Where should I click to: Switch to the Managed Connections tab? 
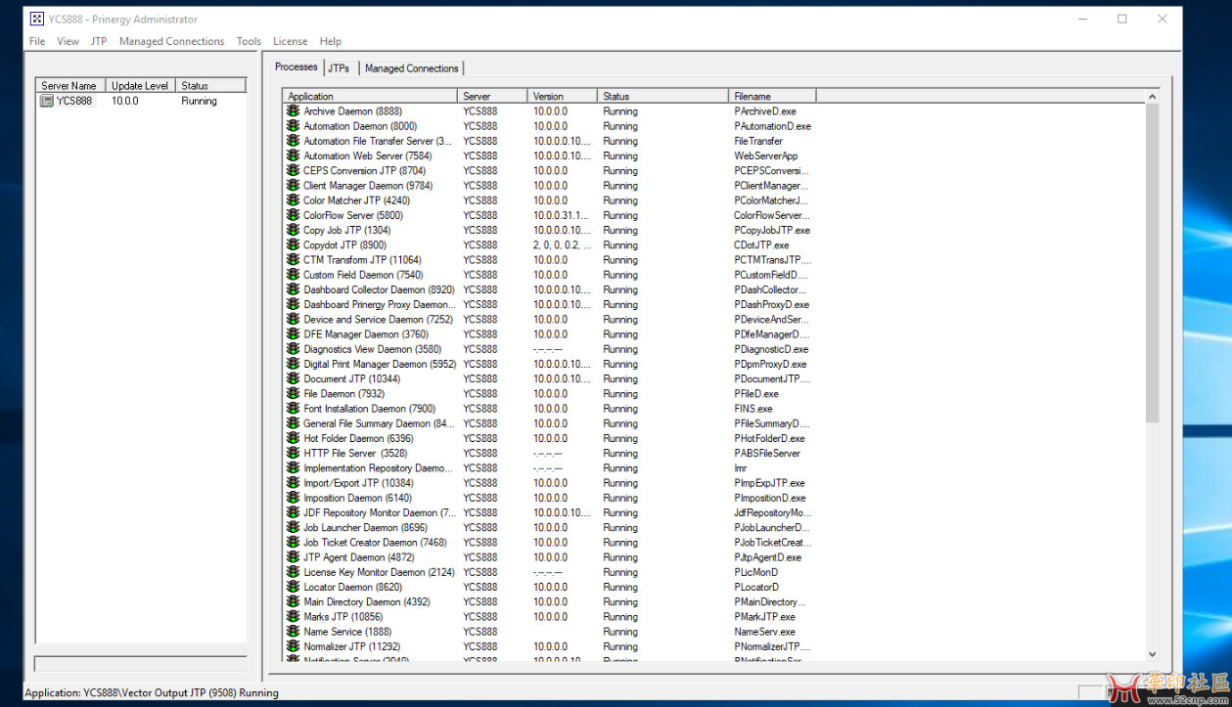point(411,68)
